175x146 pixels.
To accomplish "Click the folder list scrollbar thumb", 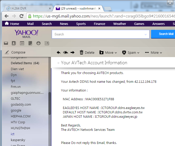I will [x=50, y=103].
